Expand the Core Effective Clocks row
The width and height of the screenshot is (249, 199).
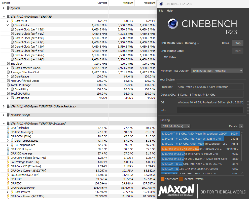[8, 68]
